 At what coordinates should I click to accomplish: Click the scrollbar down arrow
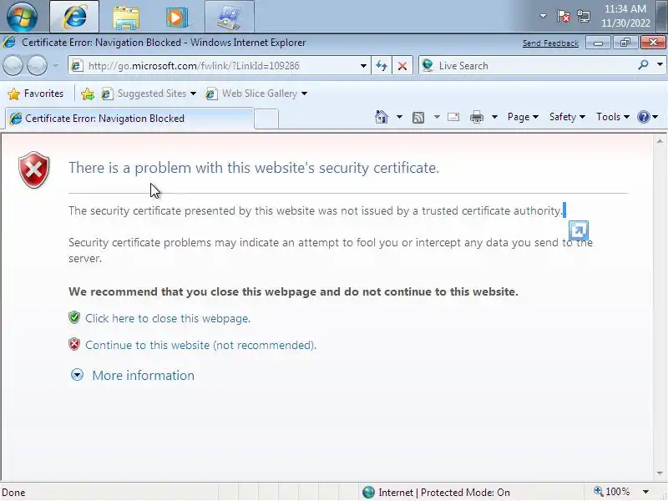(660, 473)
